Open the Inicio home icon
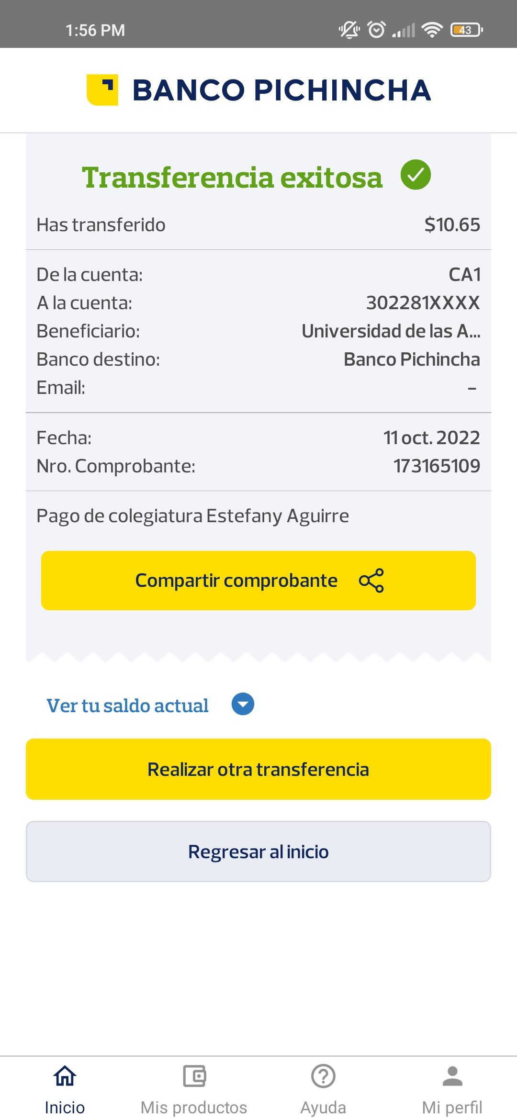517x1120 pixels. click(x=65, y=1076)
